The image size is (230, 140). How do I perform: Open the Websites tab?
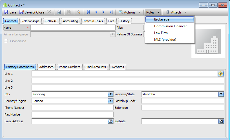tap(118, 67)
